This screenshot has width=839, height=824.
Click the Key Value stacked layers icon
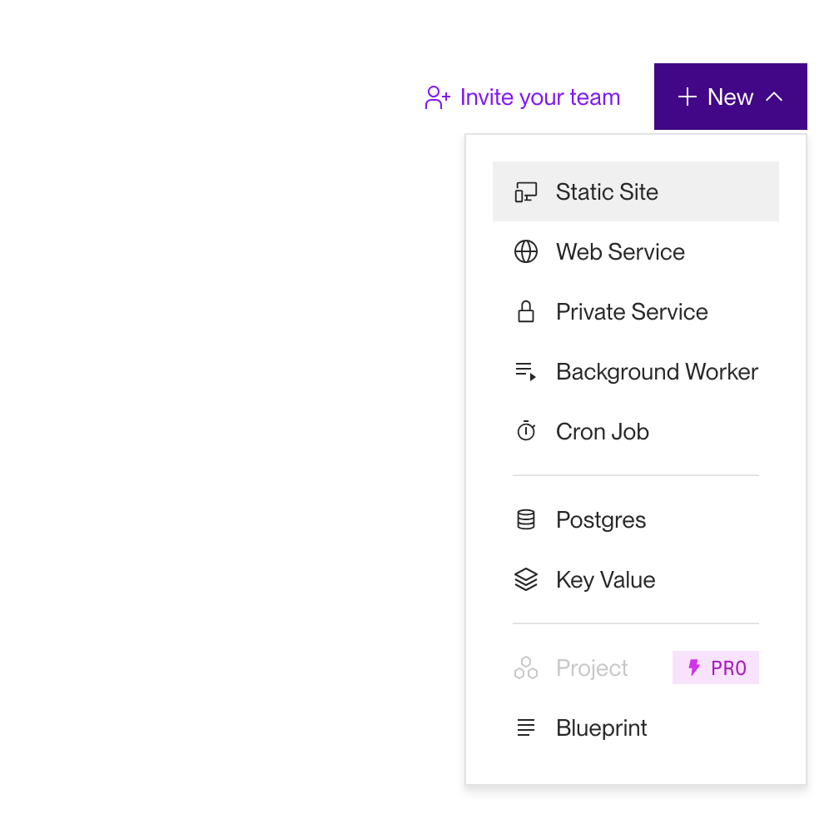[526, 579]
